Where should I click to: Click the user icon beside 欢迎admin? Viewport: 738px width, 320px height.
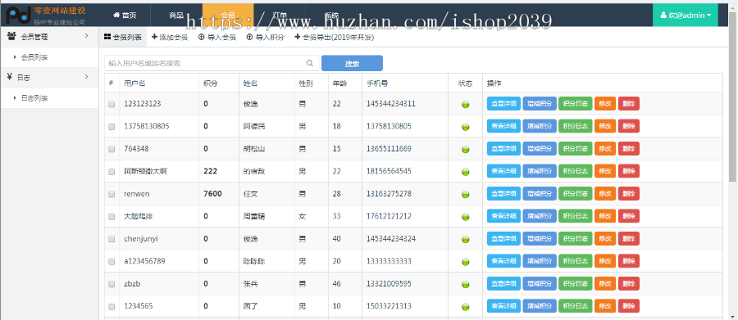pos(663,15)
